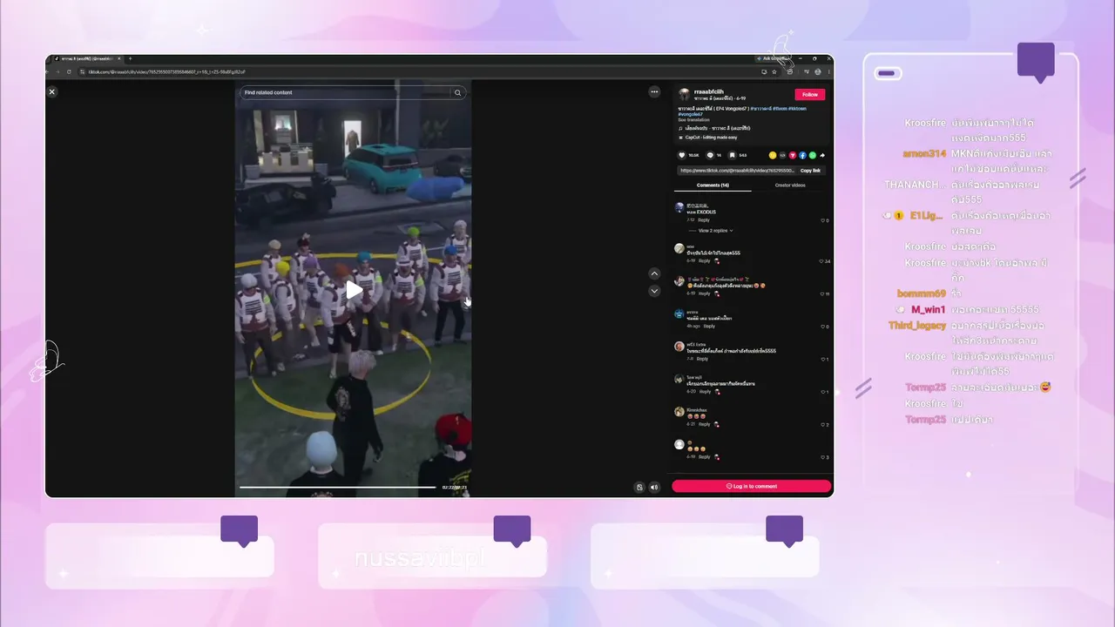Follow the rraaabfcilh account
This screenshot has width=1115, height=627.
(810, 94)
